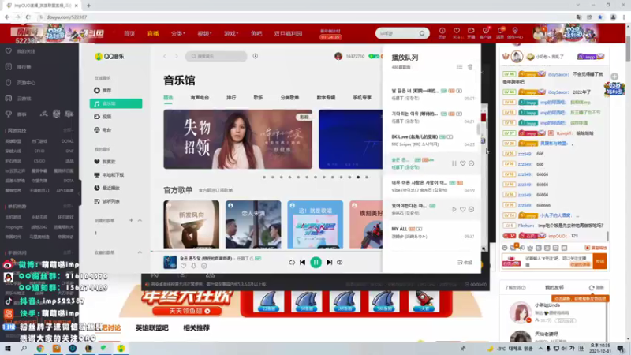
Task: Toggle the loop play mode
Action: (x=292, y=263)
